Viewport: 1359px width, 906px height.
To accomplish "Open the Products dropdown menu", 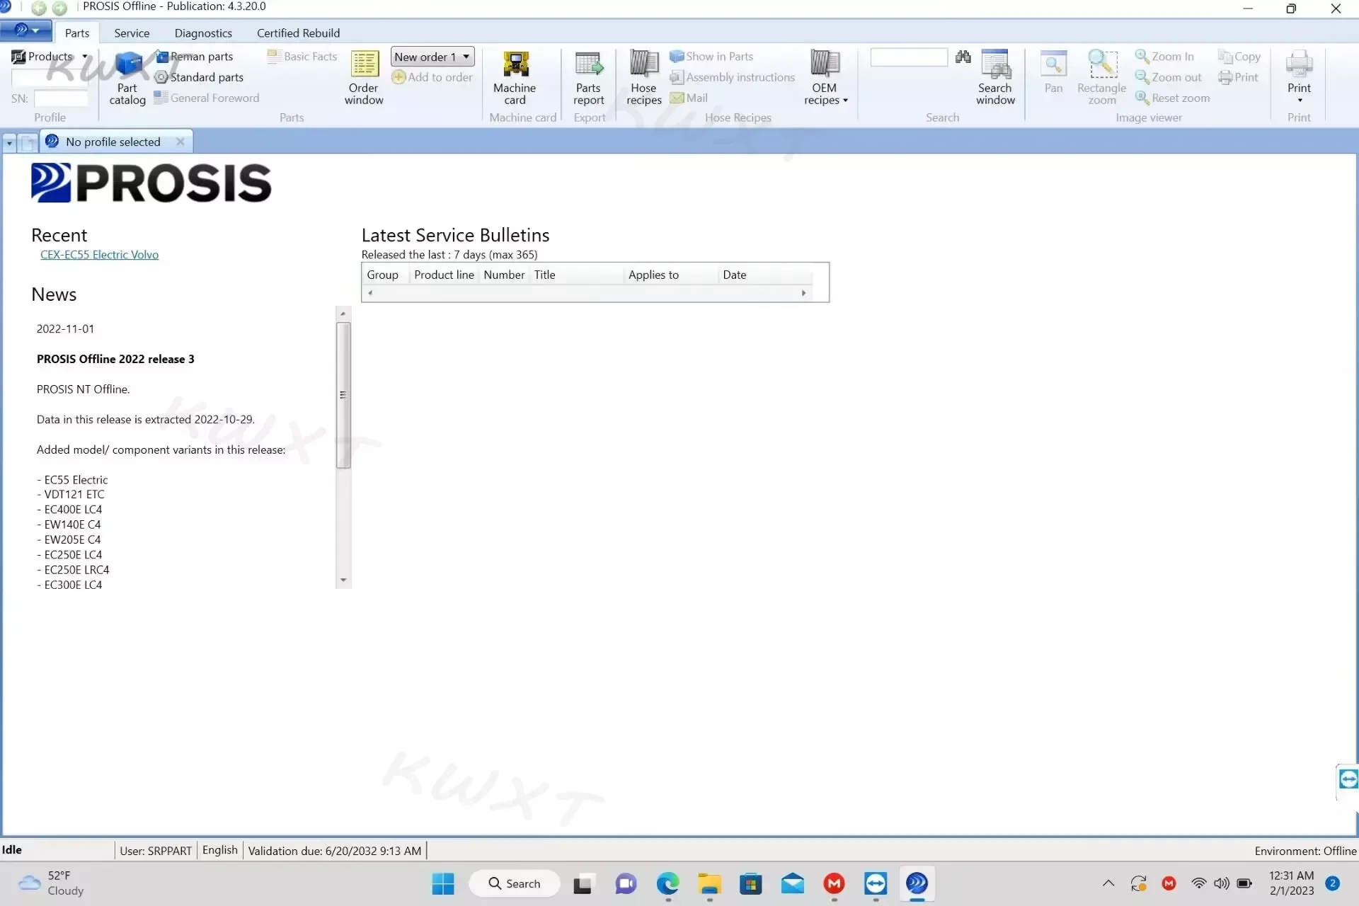I will point(84,56).
